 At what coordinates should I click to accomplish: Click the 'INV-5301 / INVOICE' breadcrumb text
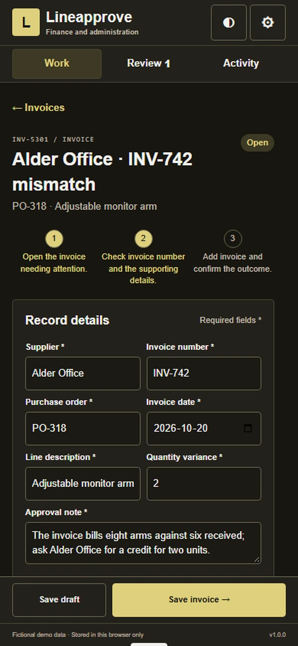[53, 139]
